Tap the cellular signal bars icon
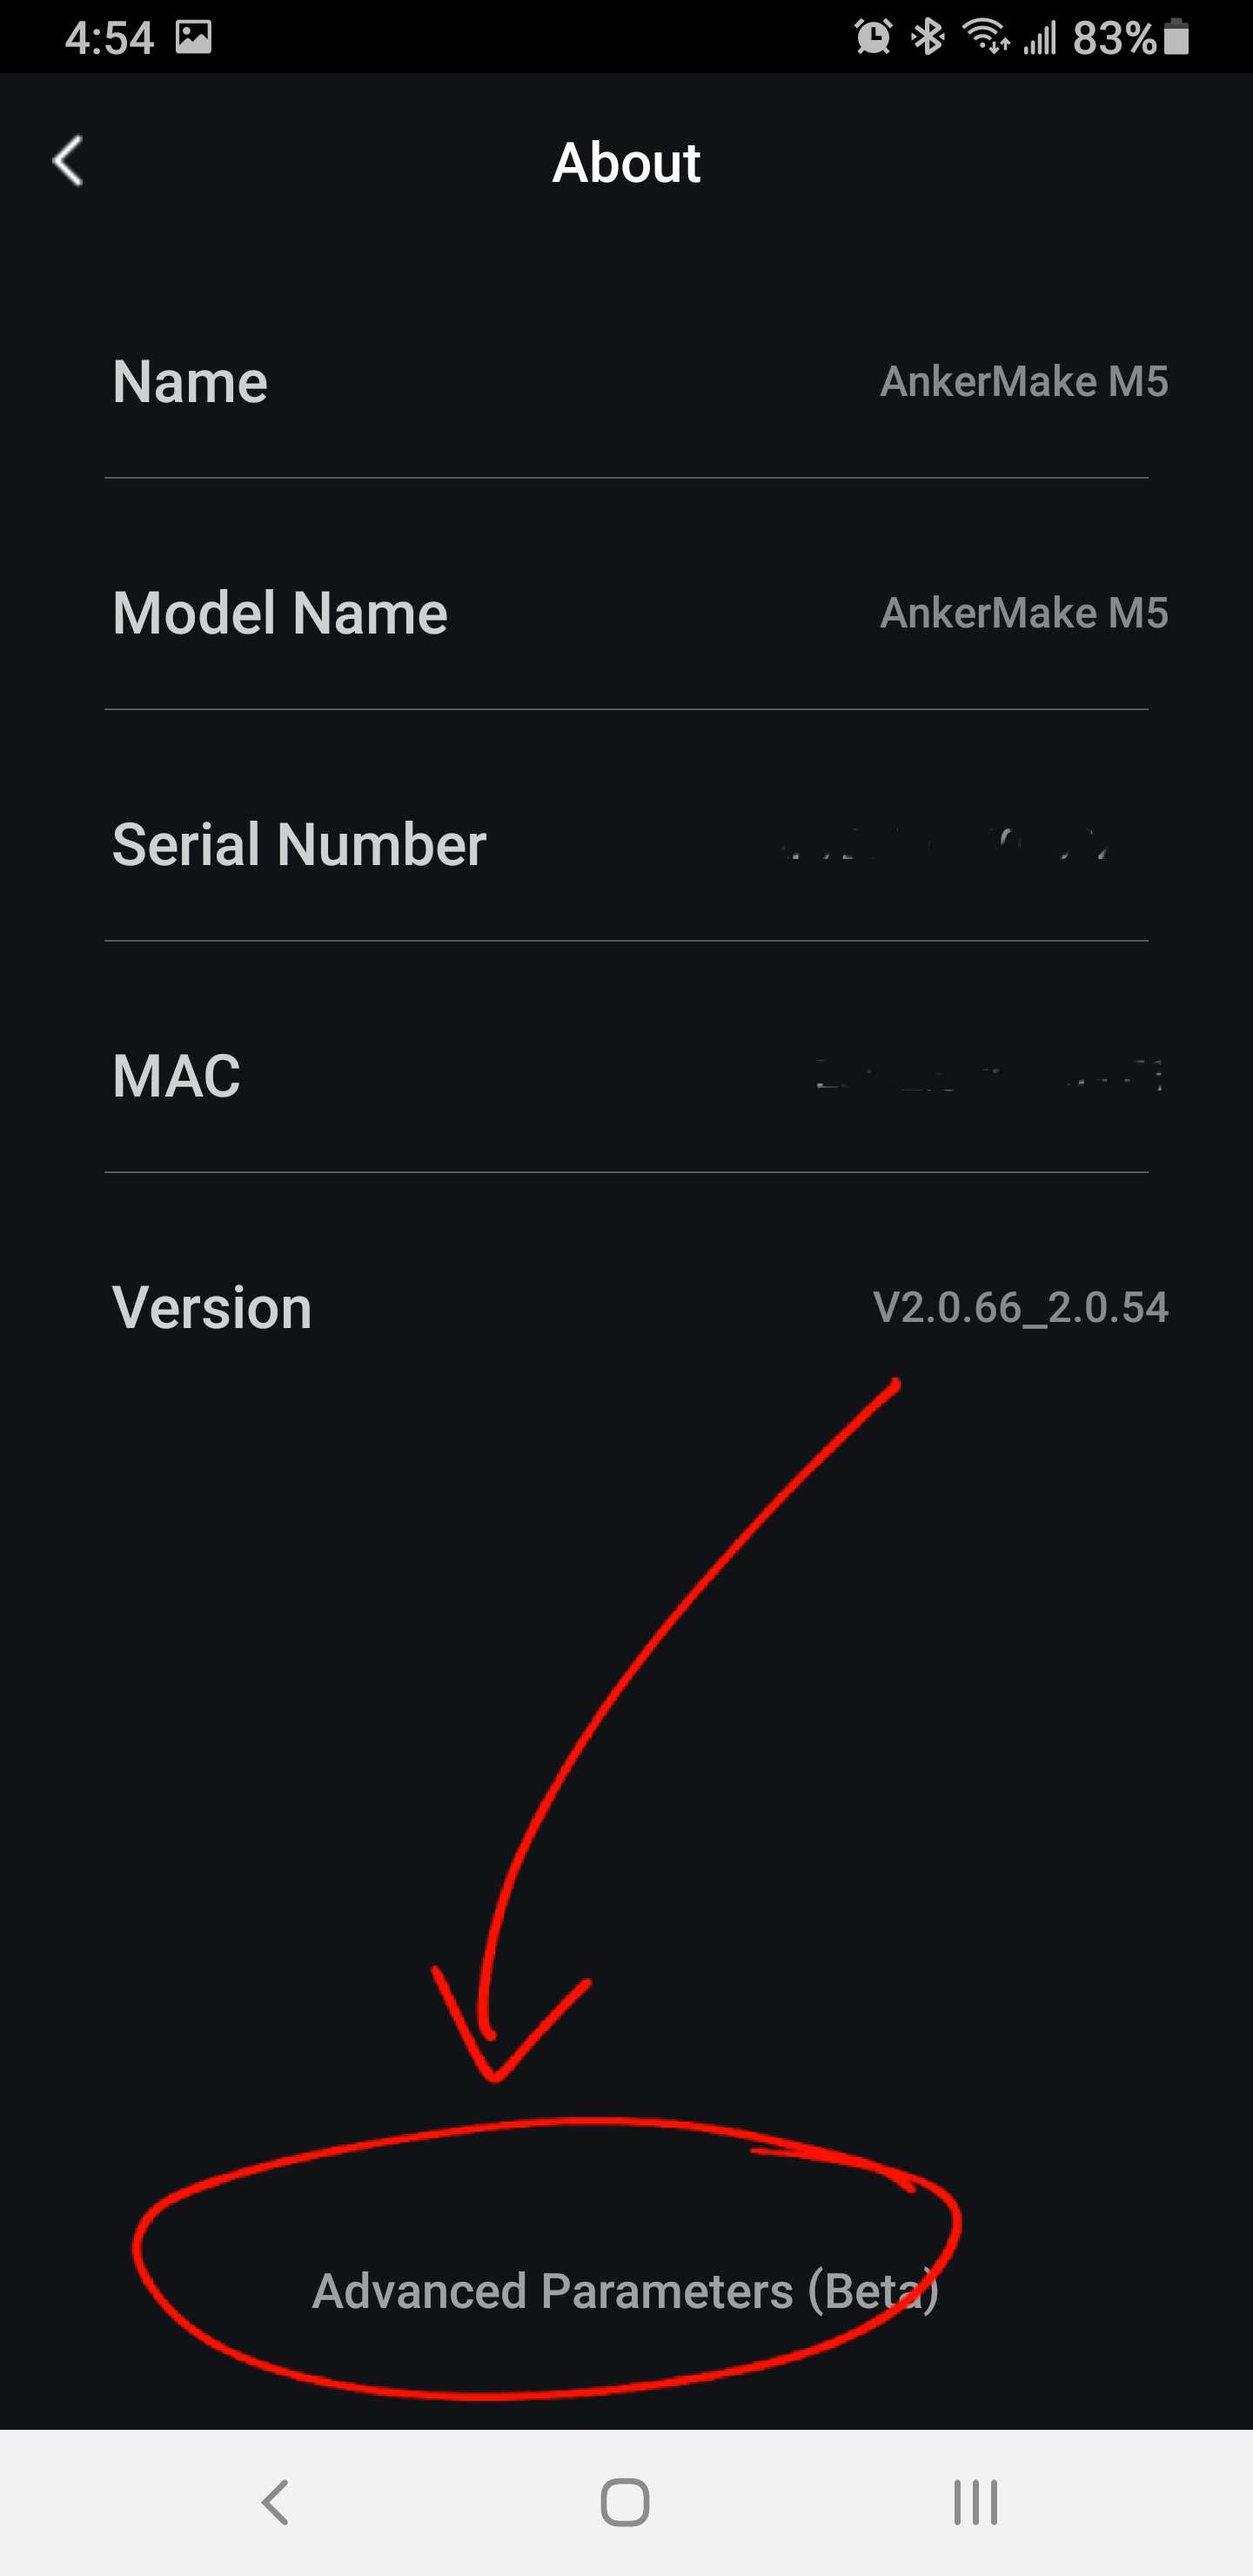The width and height of the screenshot is (1253, 2576). [x=1040, y=39]
